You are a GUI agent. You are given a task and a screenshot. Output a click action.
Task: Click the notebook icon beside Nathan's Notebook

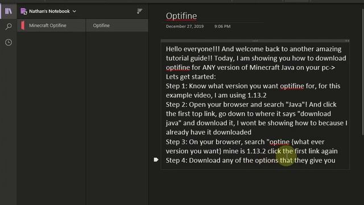click(24, 11)
